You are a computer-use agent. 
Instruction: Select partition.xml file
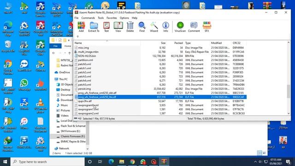click(x=85, y=60)
